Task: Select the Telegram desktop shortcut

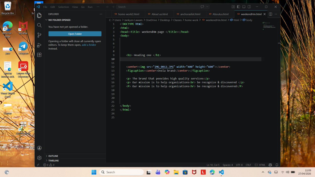Action: click(x=23, y=48)
